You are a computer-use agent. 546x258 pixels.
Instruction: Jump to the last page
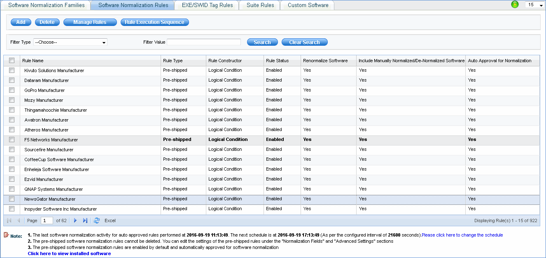(84, 220)
